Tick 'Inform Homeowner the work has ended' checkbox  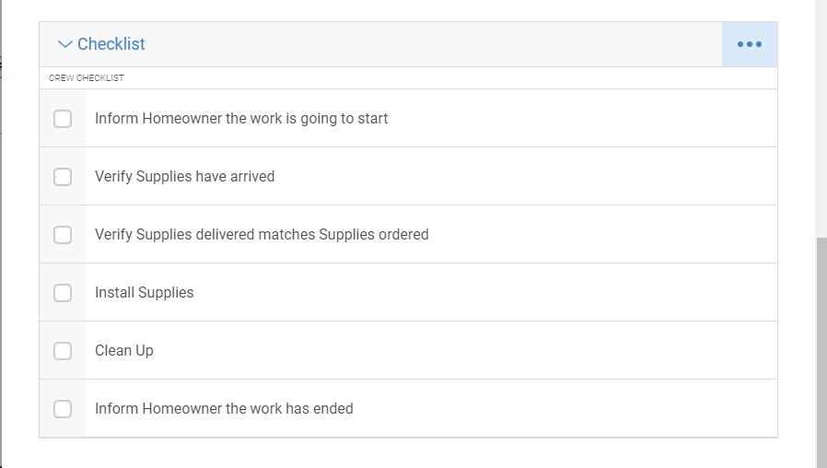pos(63,409)
